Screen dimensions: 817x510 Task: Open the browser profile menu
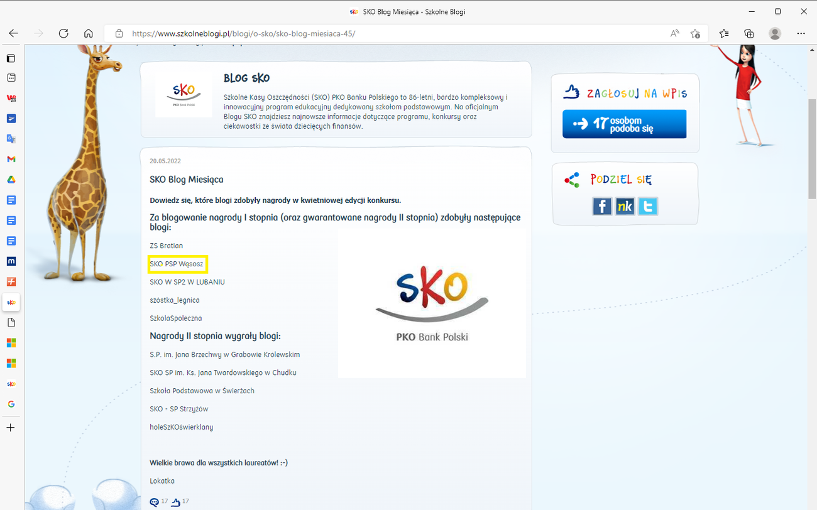pos(775,33)
